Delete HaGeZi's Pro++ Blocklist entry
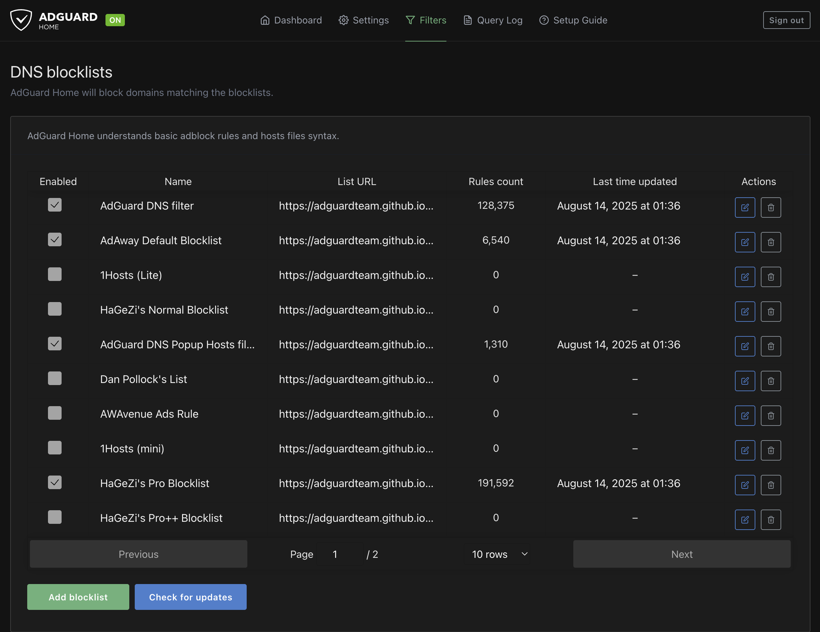This screenshot has width=820, height=632. tap(770, 519)
